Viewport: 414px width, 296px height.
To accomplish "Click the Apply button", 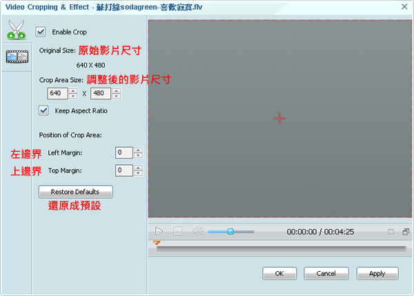I will click(377, 273).
